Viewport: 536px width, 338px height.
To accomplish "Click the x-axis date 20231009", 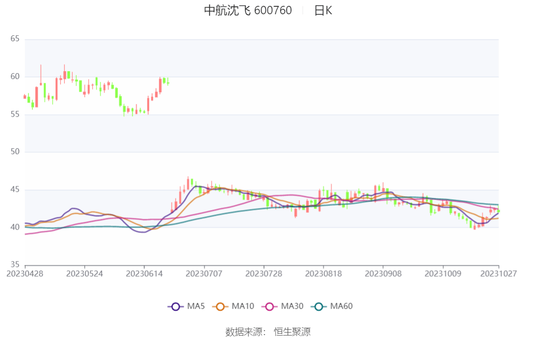I will click(x=443, y=274).
